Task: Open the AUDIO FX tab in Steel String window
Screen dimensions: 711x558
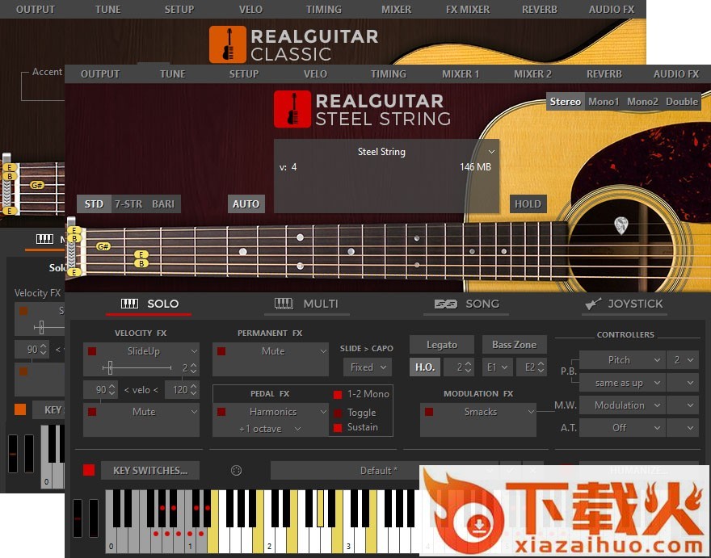Action: [x=676, y=74]
